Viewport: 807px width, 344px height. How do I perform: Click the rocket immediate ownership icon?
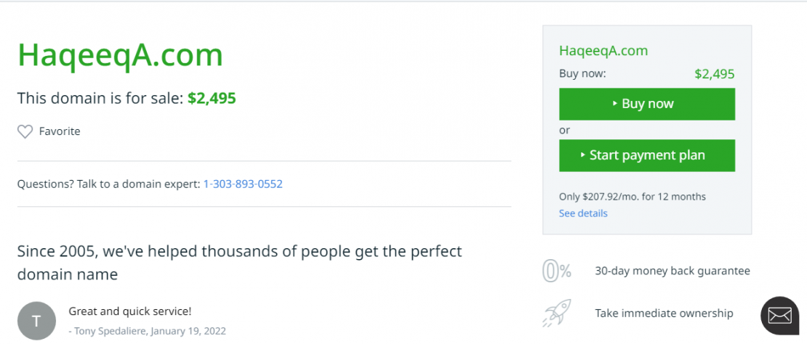pos(557,314)
